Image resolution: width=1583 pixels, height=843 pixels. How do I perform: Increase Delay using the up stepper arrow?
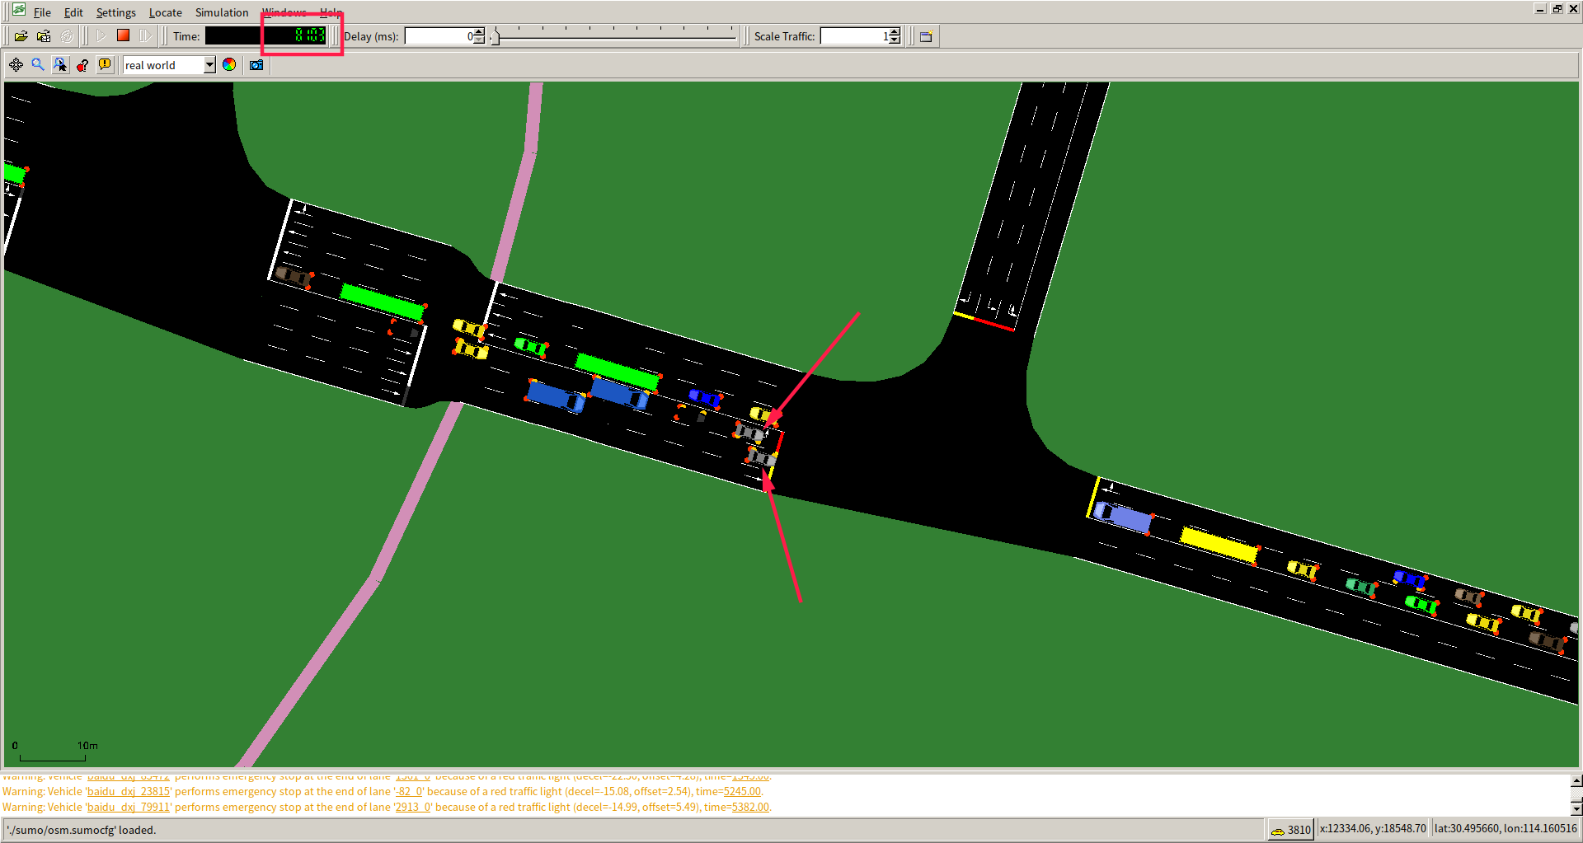tap(478, 32)
